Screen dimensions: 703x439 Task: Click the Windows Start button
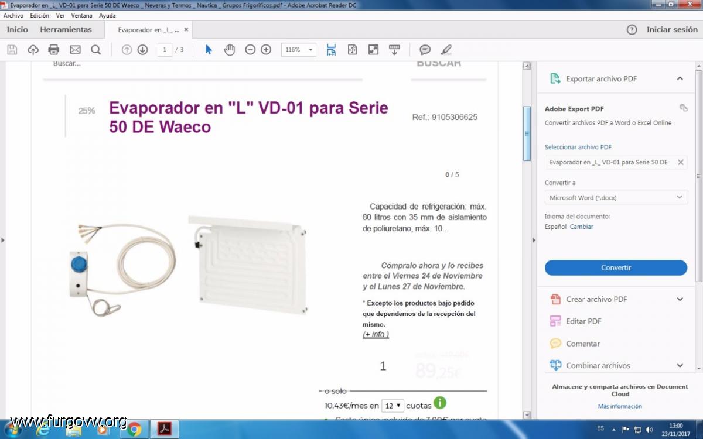pyautogui.click(x=12, y=429)
